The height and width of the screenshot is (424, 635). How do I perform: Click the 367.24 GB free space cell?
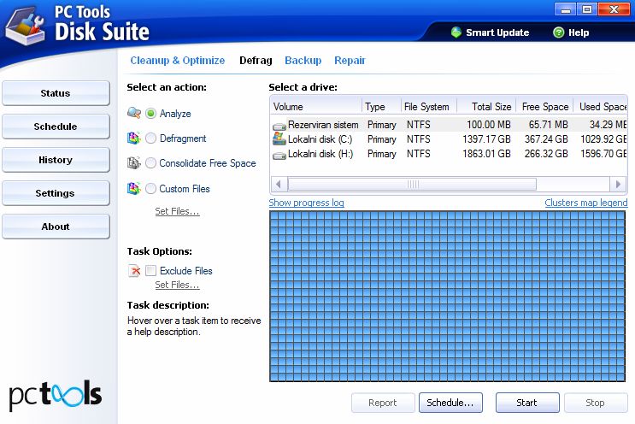coord(546,138)
